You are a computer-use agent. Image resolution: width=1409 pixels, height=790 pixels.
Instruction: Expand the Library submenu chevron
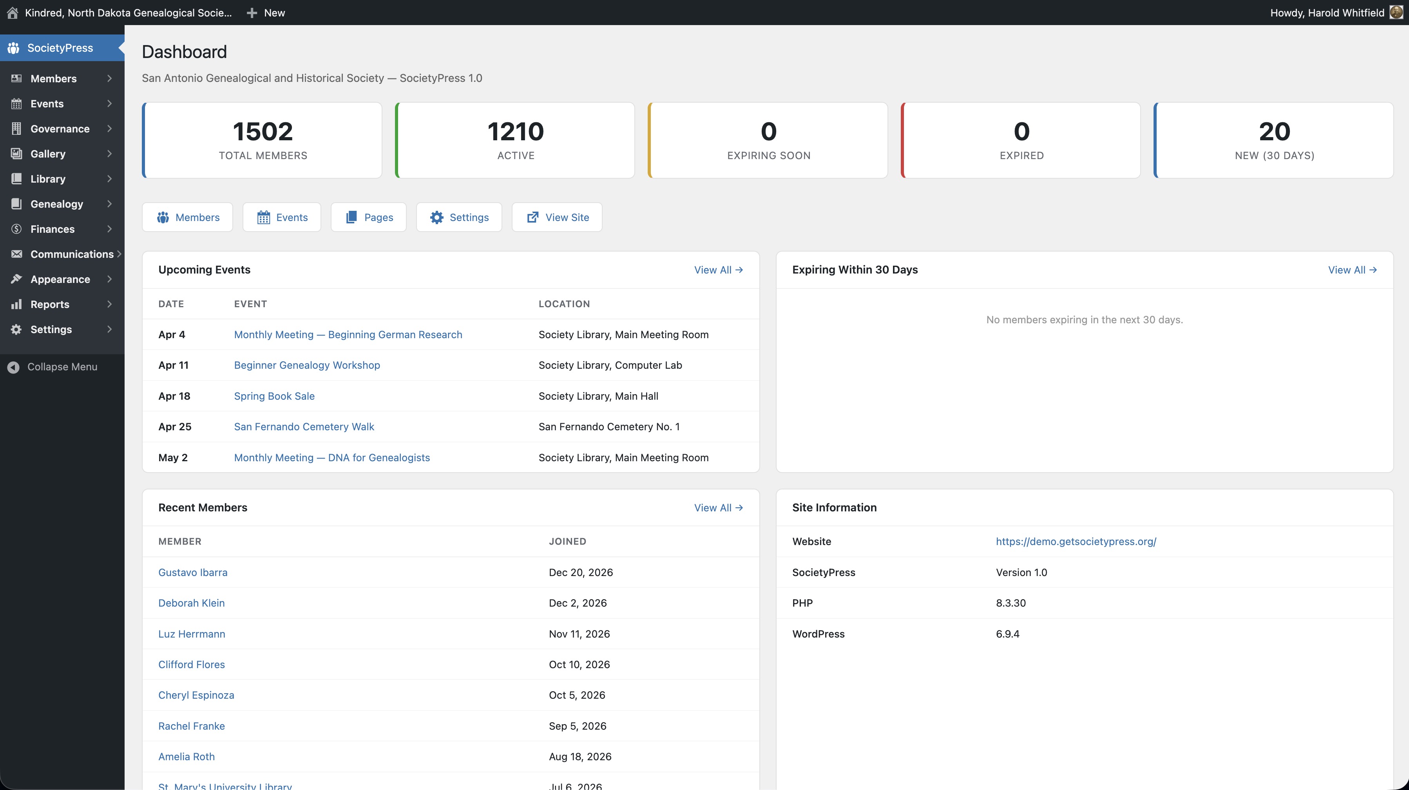pos(109,179)
